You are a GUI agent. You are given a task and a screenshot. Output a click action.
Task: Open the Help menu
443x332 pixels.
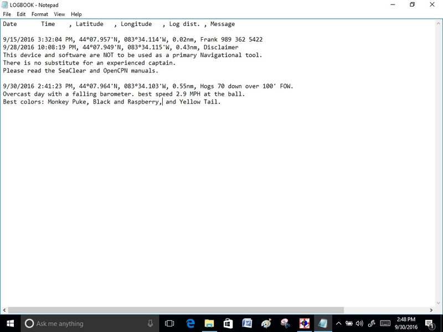click(x=76, y=14)
